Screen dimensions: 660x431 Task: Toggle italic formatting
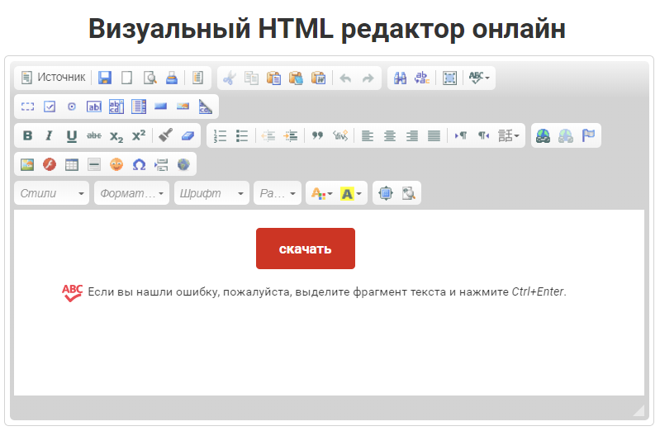click(x=50, y=136)
